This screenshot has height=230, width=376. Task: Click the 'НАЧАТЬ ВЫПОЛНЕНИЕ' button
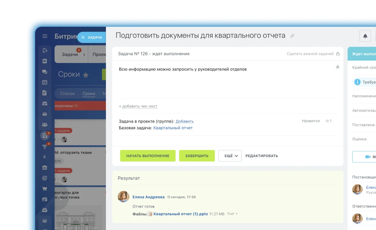(148, 156)
